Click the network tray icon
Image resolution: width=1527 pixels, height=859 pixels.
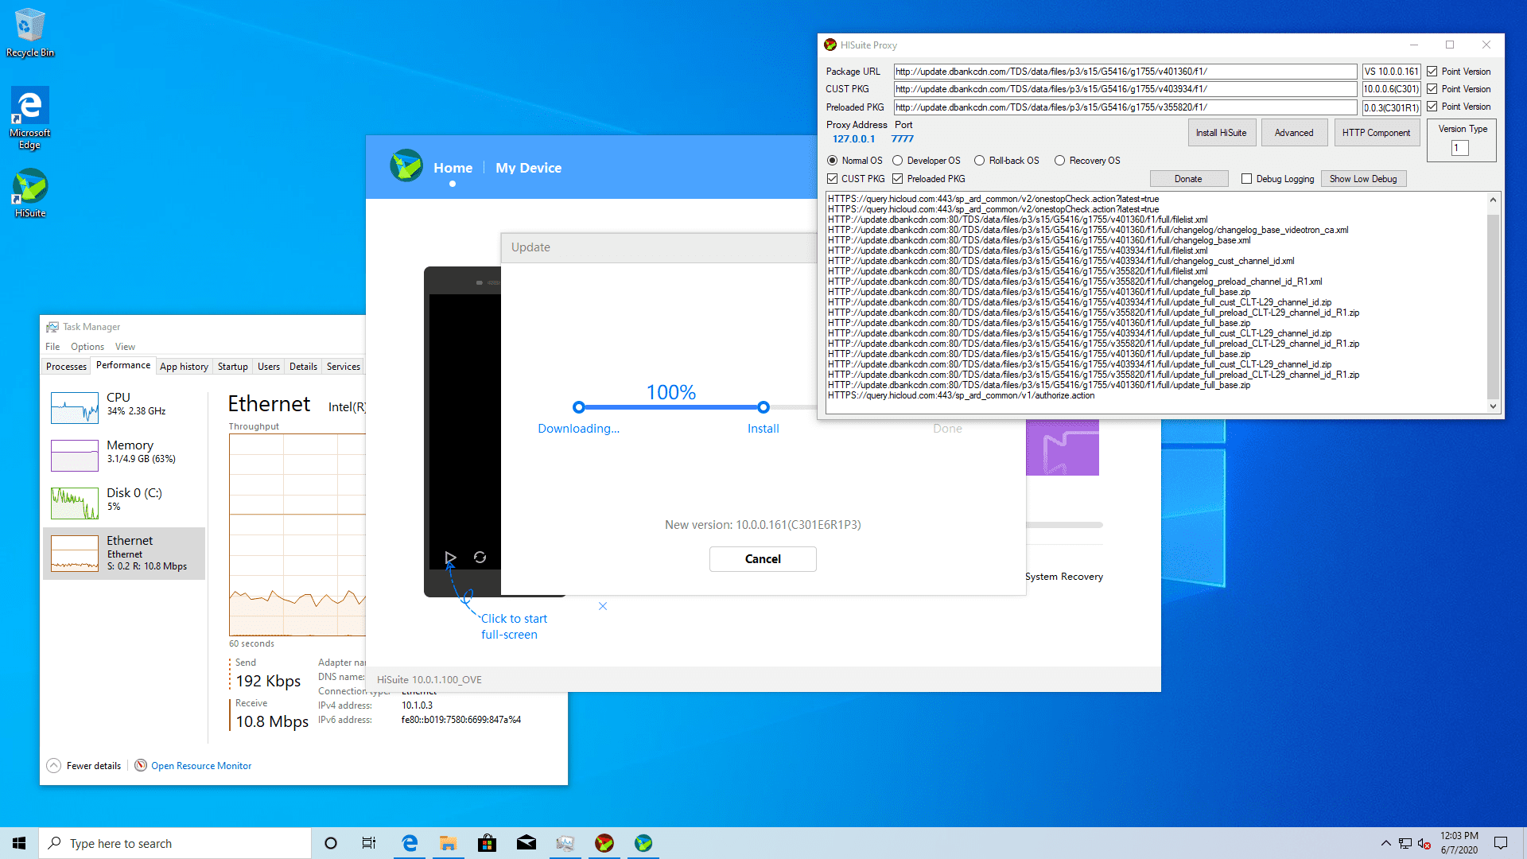click(1405, 843)
